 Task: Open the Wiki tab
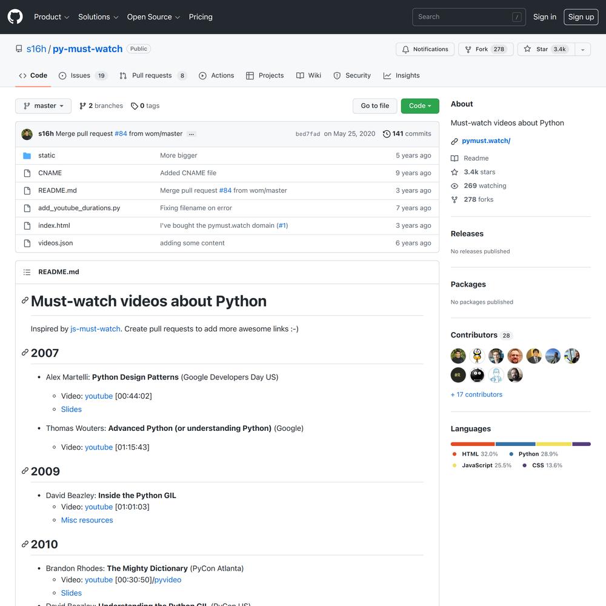(x=309, y=76)
